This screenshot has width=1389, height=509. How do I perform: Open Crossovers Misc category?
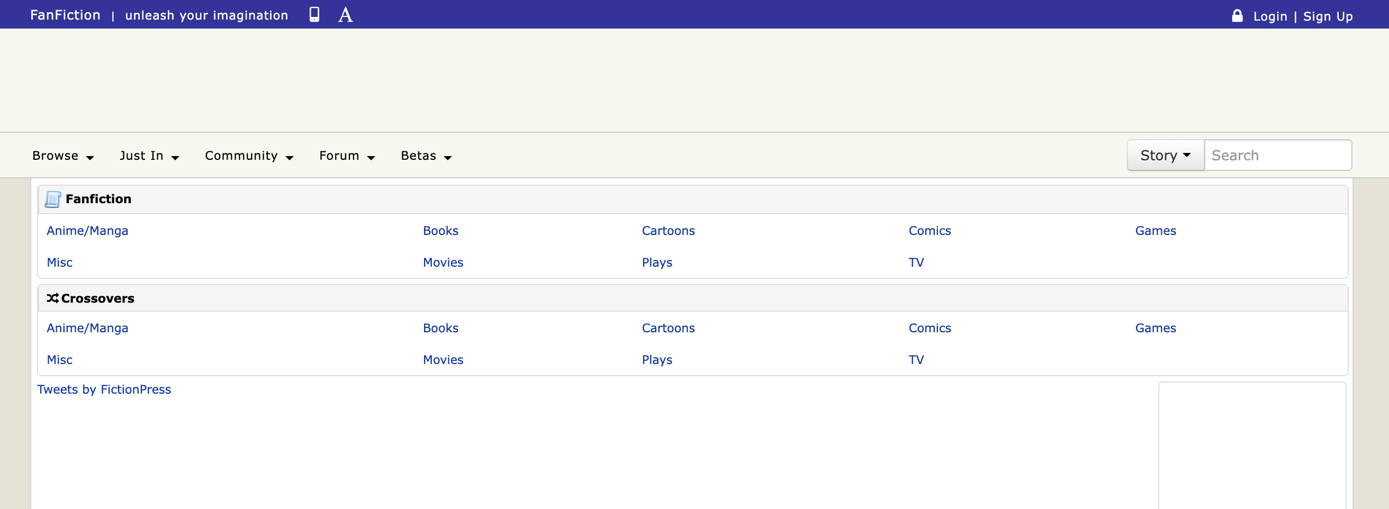pyautogui.click(x=59, y=360)
